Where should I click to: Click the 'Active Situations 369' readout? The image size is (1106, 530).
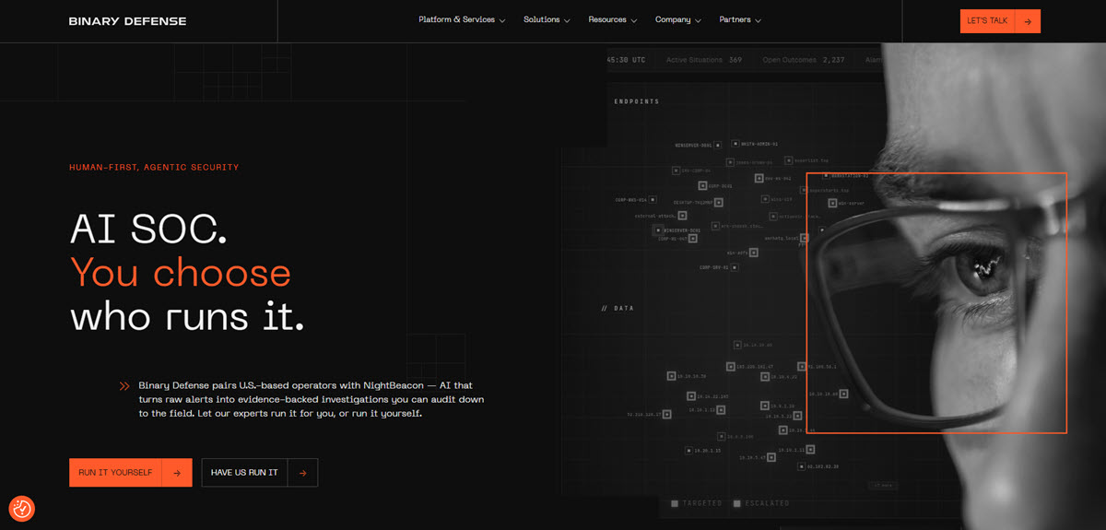[704, 60]
